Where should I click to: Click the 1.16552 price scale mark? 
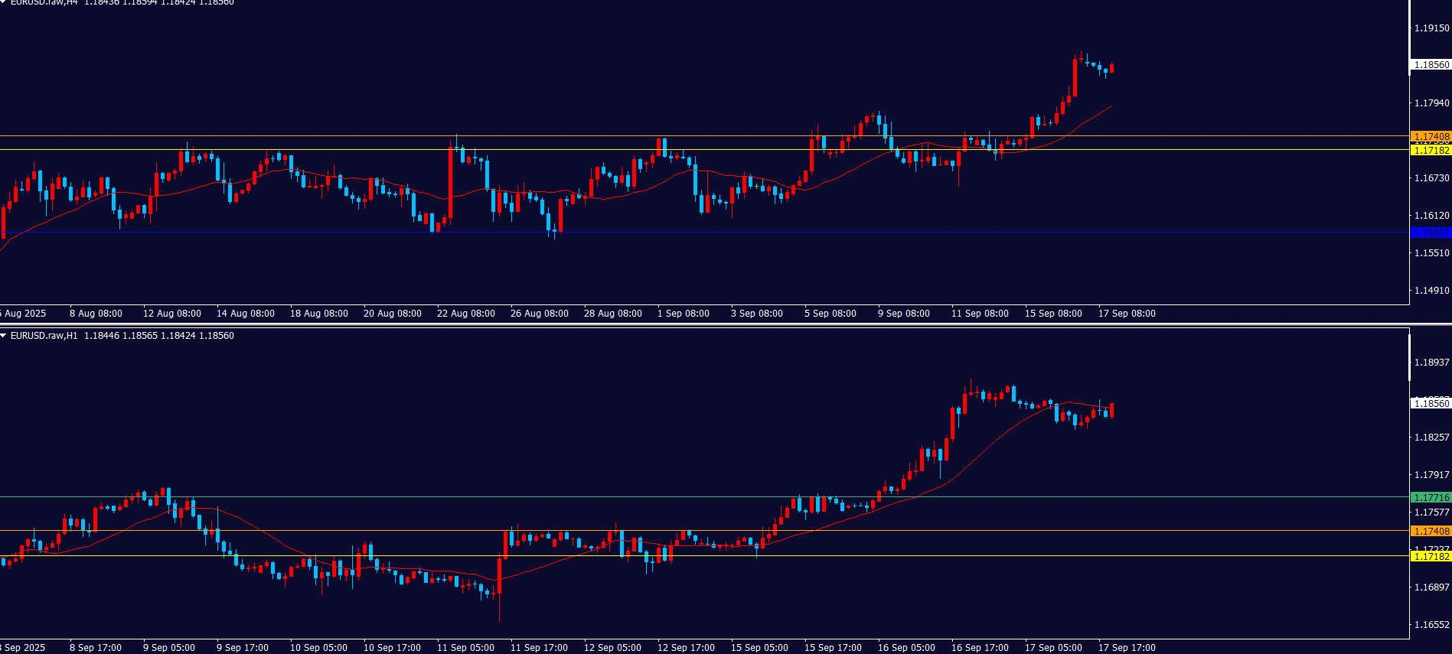pos(1431,625)
